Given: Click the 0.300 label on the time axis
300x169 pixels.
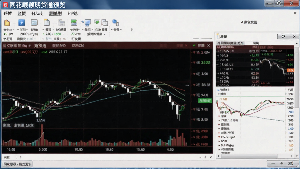Looking at the screenshot, I should point(43,150).
